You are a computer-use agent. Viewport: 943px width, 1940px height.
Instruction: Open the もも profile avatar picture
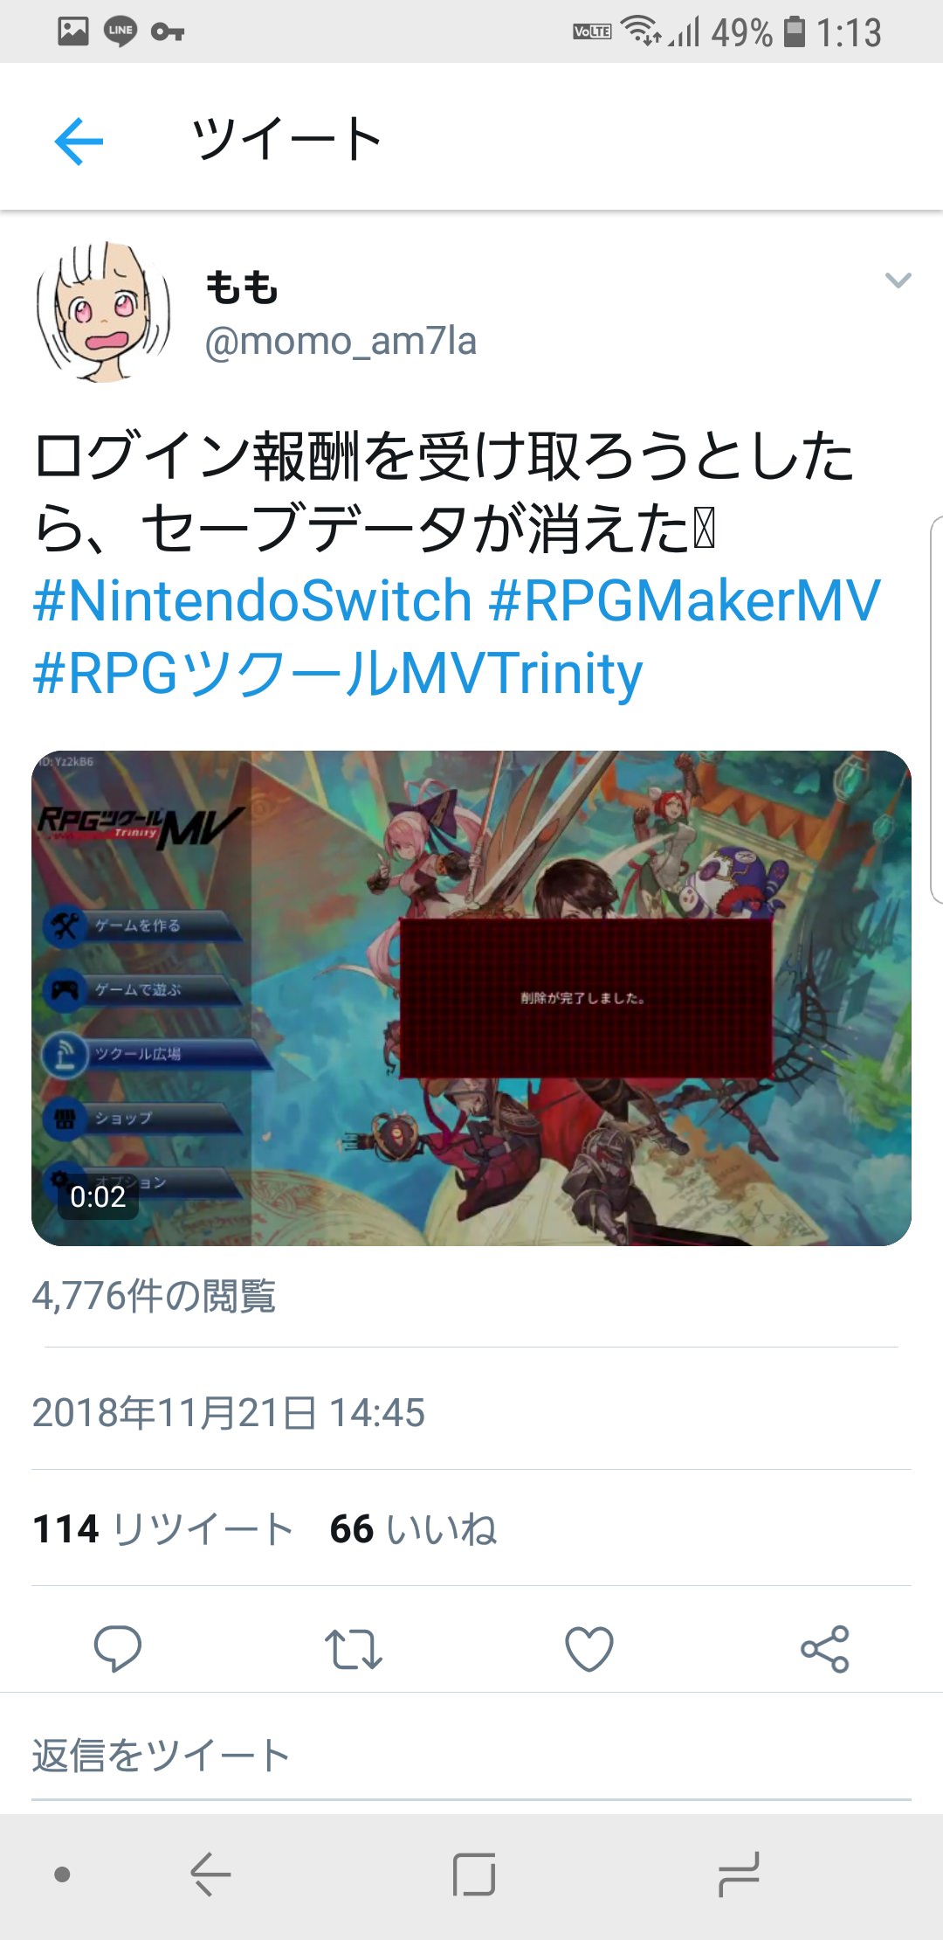(x=103, y=312)
